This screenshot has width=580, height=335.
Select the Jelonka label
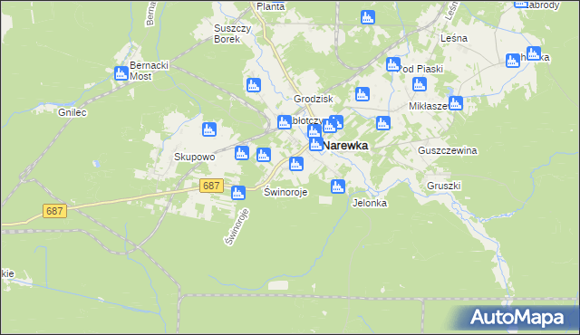coord(370,203)
